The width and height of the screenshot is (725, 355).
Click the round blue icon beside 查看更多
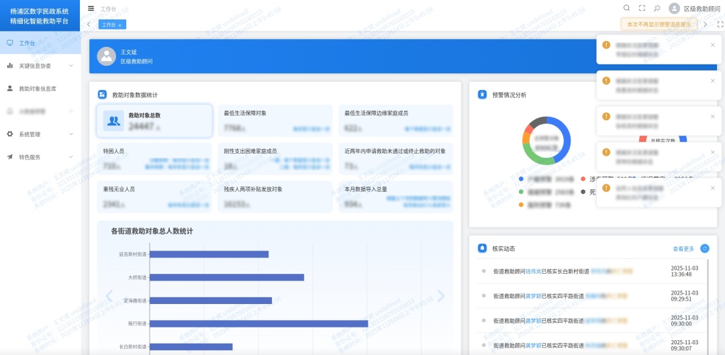coord(704,248)
